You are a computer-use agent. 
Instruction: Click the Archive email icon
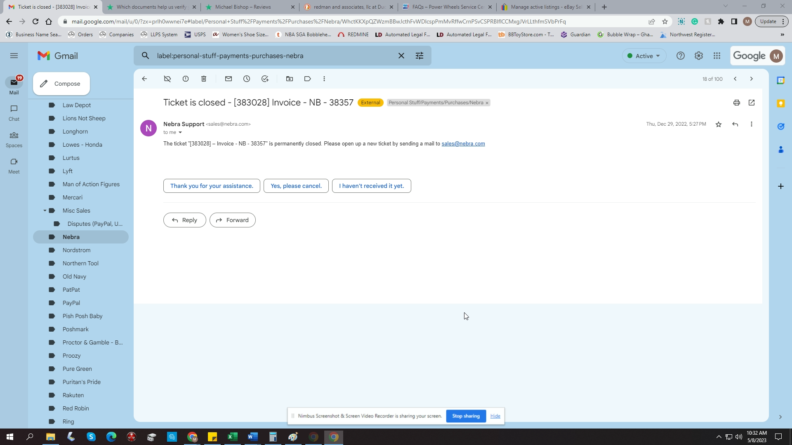[167, 79]
